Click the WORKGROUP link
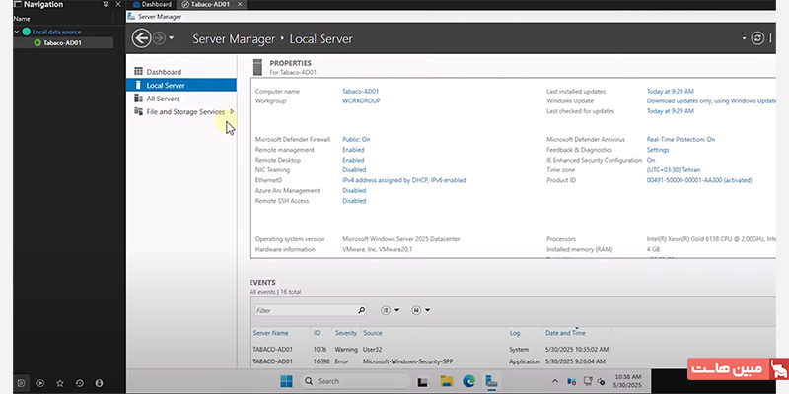This screenshot has width=789, height=394. point(361,101)
